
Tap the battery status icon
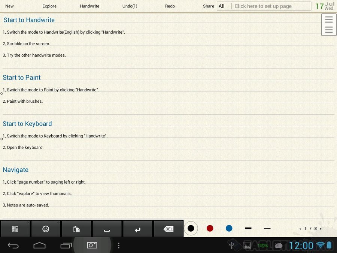pyautogui.click(x=329, y=245)
